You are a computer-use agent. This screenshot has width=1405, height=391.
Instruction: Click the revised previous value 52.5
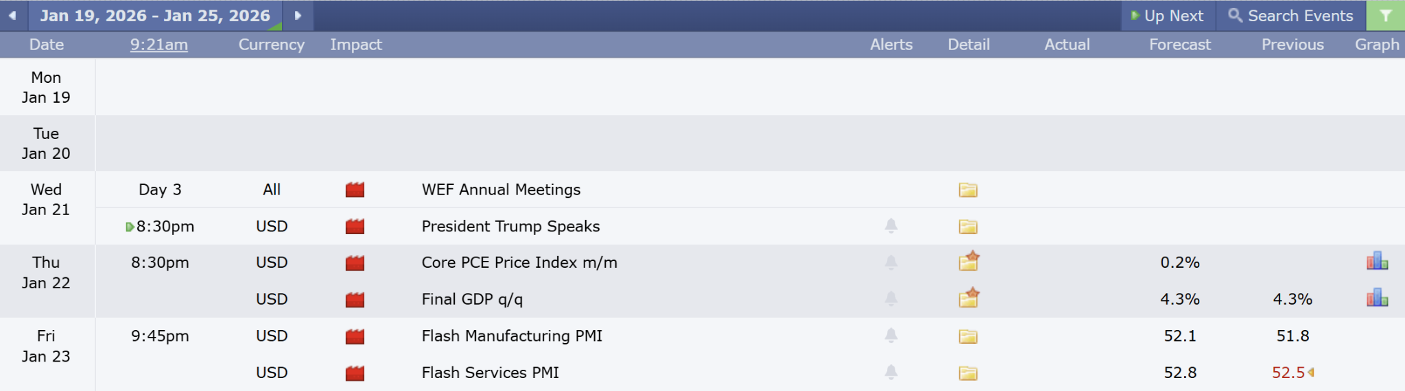pos(1288,373)
